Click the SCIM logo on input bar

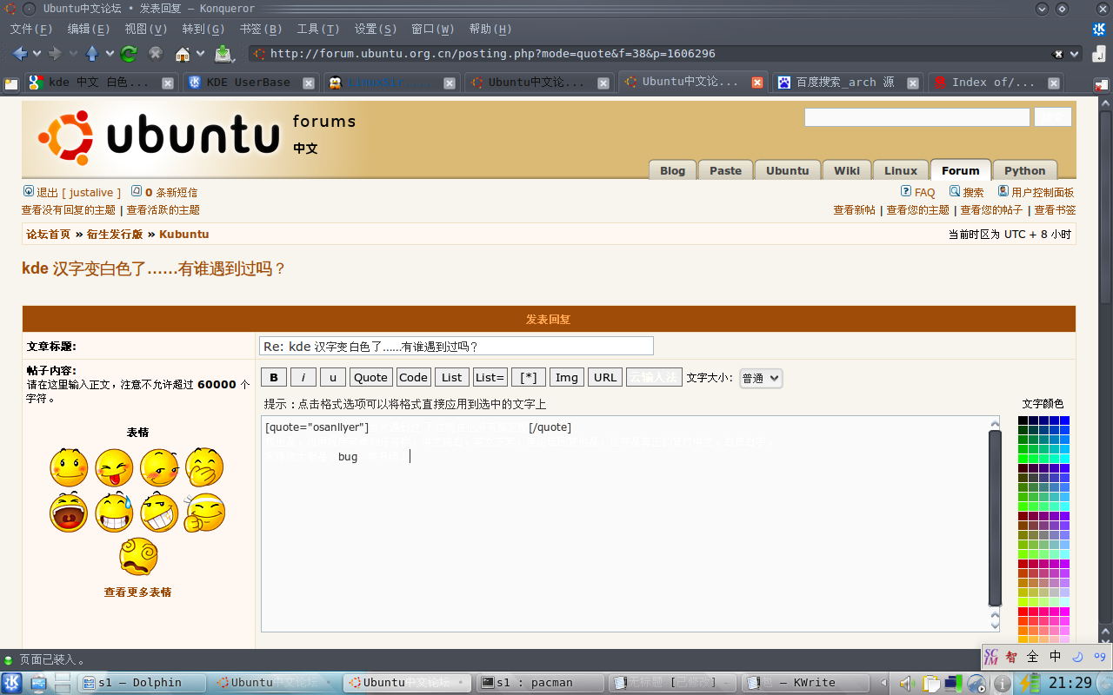click(x=990, y=657)
